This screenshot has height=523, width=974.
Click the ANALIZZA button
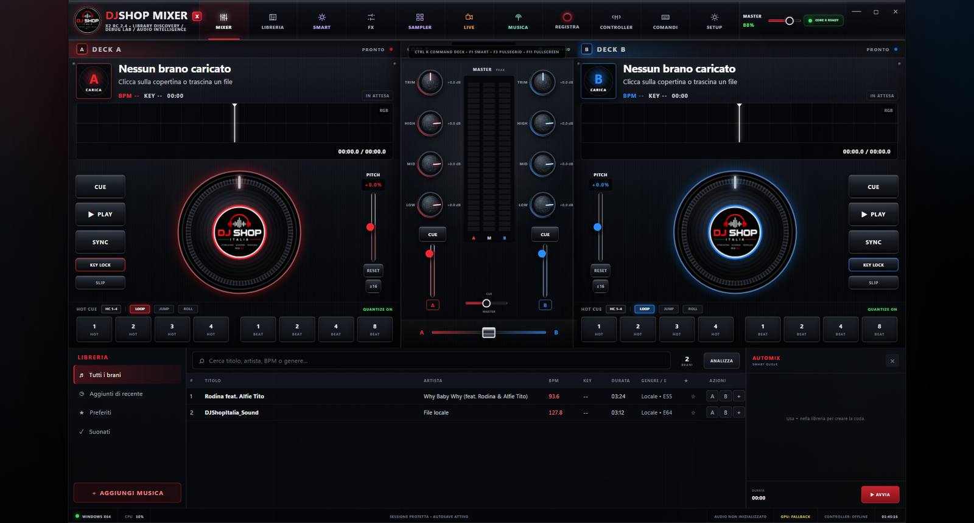(x=721, y=361)
